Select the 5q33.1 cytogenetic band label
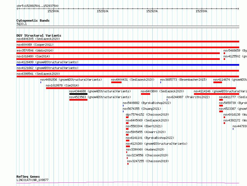Screen dimensions: 247x186 (22, 24)
